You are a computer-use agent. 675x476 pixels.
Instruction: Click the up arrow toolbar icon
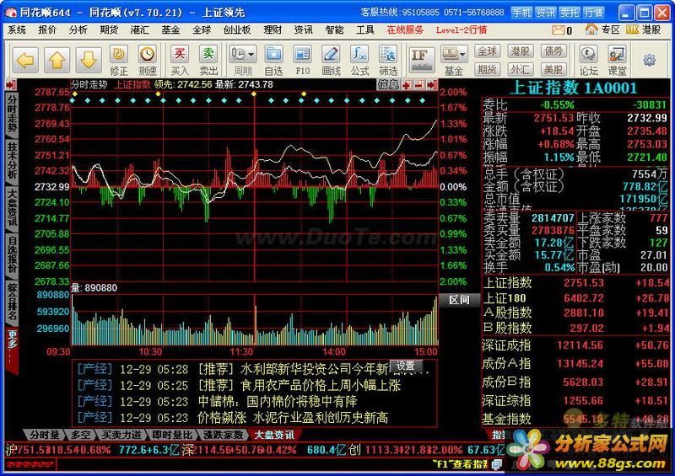pyautogui.click(x=57, y=60)
